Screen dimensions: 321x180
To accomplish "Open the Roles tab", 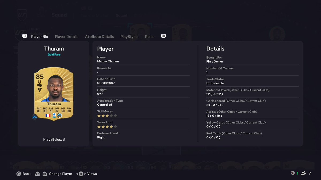I will 150,37.
